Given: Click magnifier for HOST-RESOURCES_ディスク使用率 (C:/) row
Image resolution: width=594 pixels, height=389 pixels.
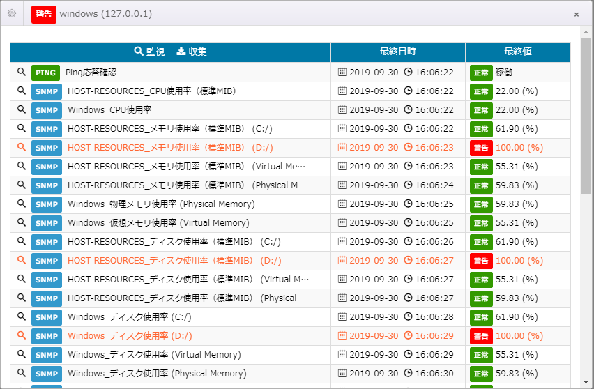Looking at the screenshot, I should pos(22,241).
